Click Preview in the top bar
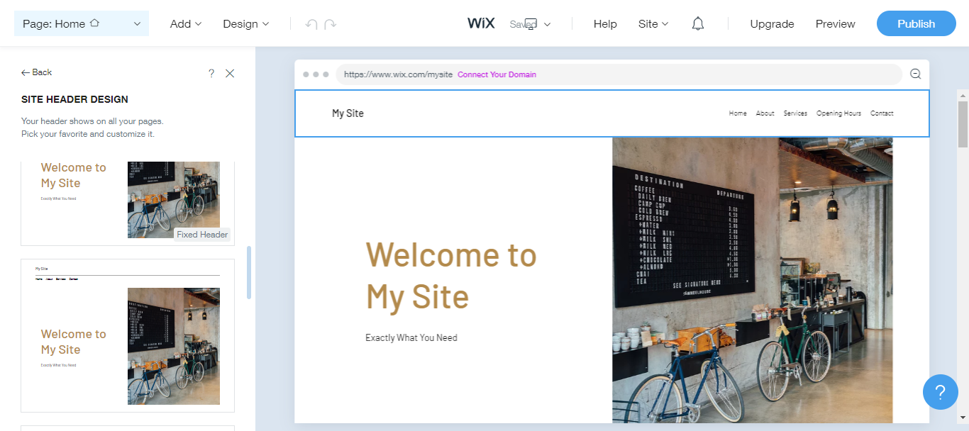This screenshot has width=969, height=431. (835, 23)
